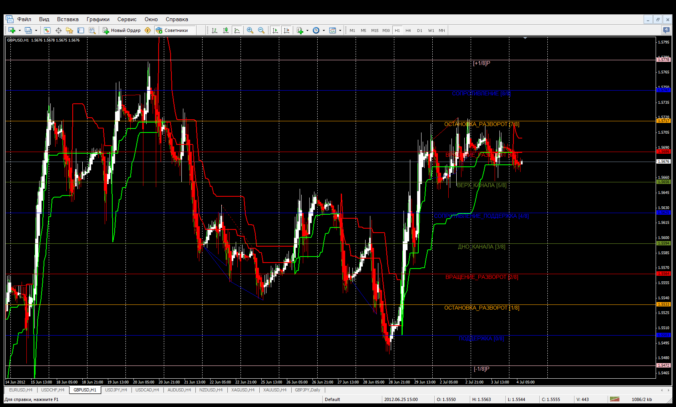Zoom in on the chart

click(250, 30)
